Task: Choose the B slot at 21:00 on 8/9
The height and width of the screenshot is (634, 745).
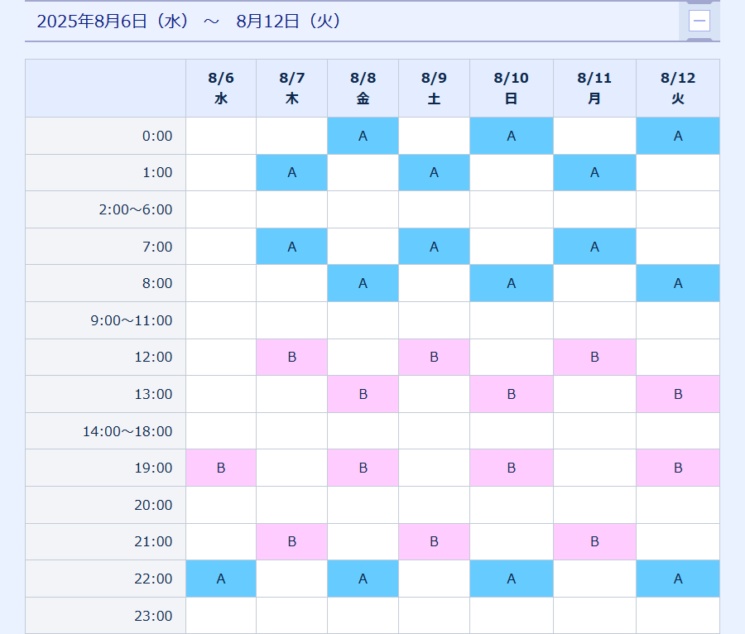Action: pos(434,541)
